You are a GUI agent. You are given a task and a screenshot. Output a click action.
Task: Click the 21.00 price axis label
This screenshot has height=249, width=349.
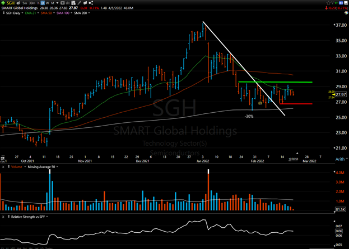point(341,148)
